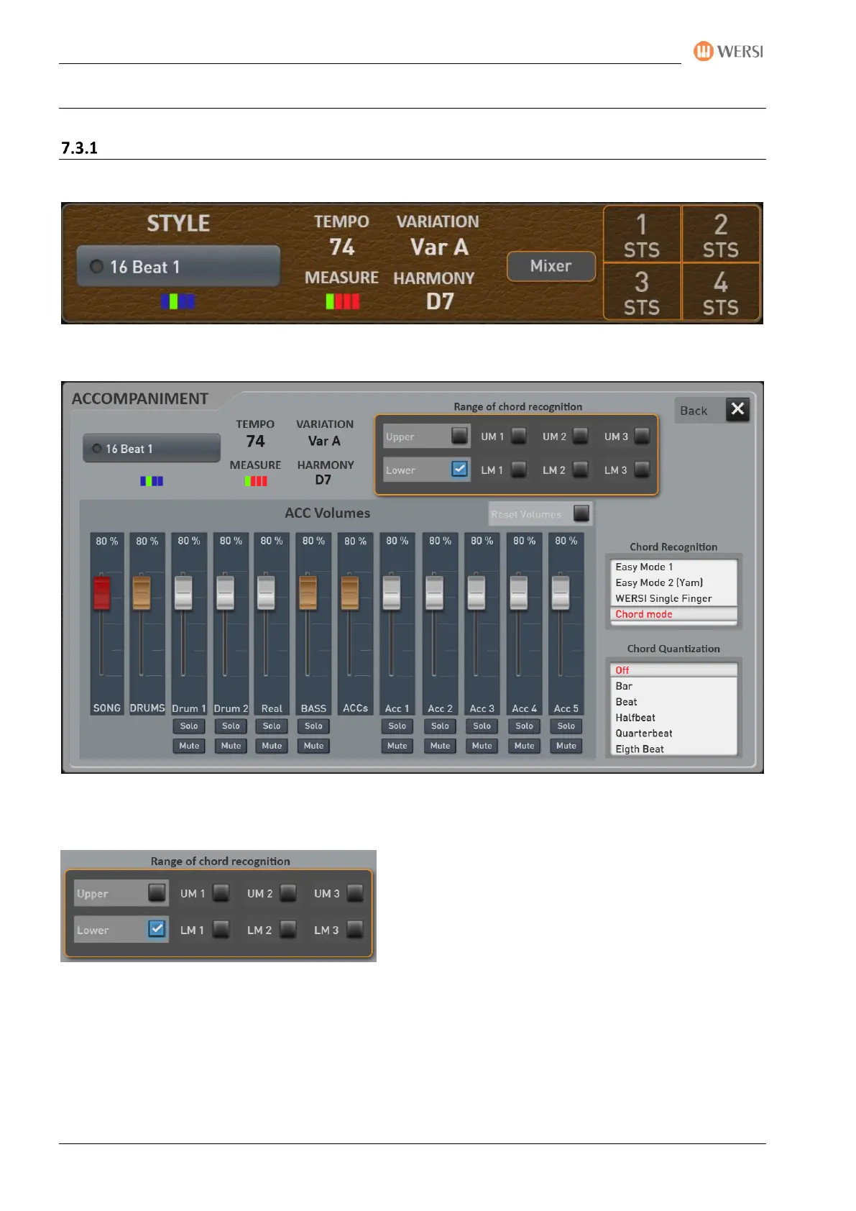Click the Var A variation in the STYLE panel
The image size is (856, 1211).
(439, 247)
